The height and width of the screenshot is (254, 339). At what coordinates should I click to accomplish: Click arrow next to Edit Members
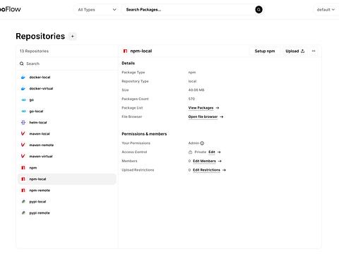click(220, 161)
